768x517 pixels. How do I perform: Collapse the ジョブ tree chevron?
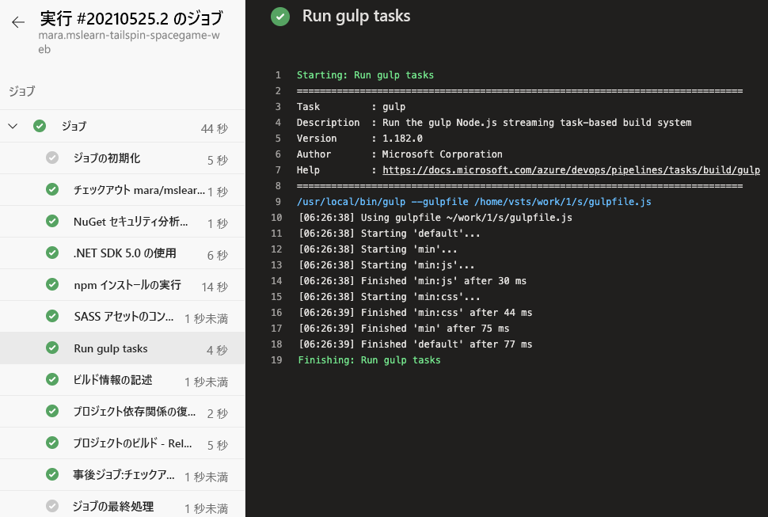coord(13,127)
